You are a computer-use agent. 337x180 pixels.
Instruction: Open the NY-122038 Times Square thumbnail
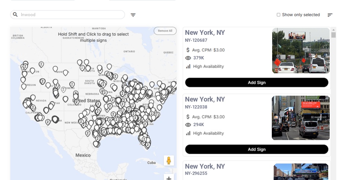coord(301,118)
